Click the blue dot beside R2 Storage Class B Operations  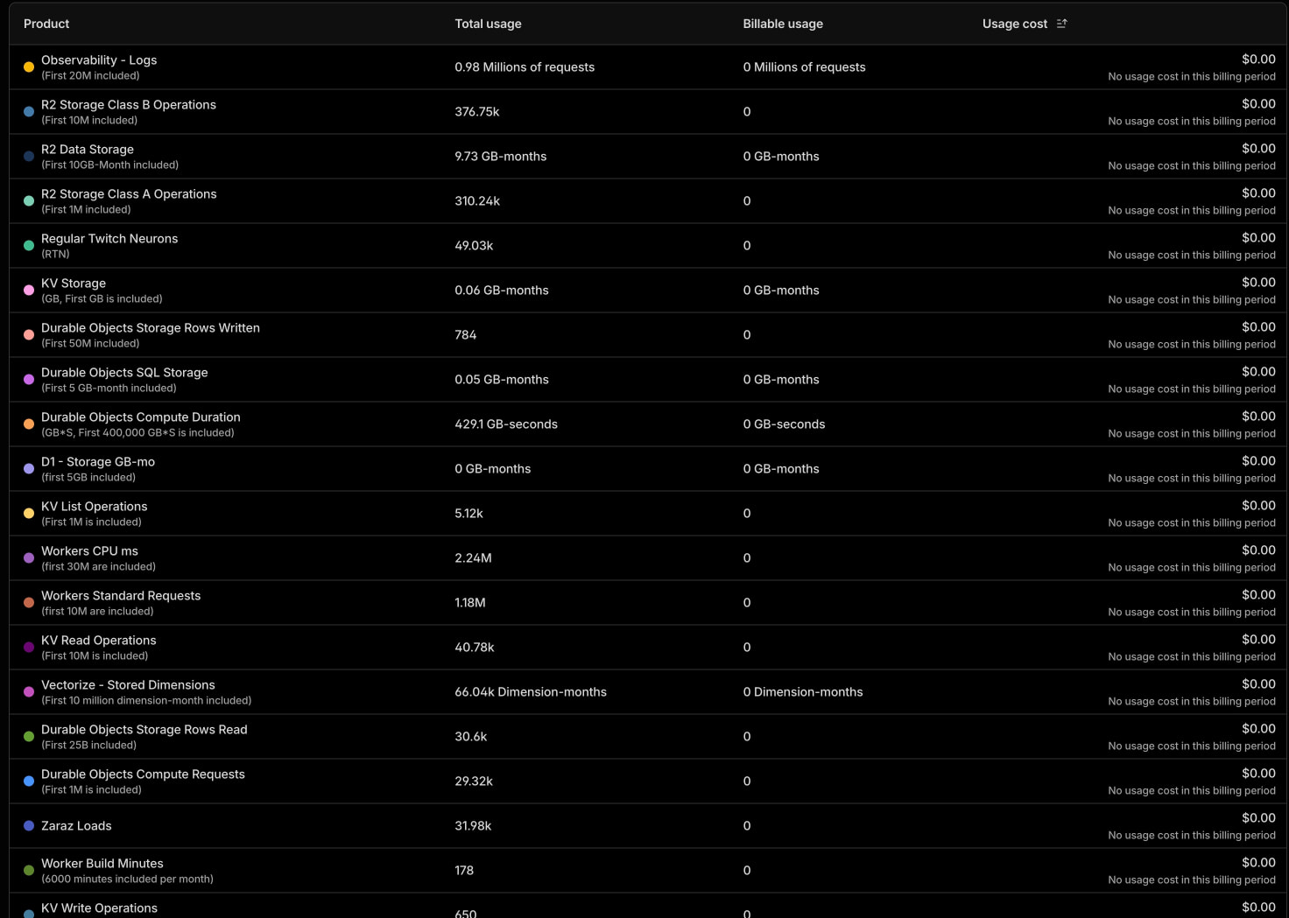click(29, 111)
